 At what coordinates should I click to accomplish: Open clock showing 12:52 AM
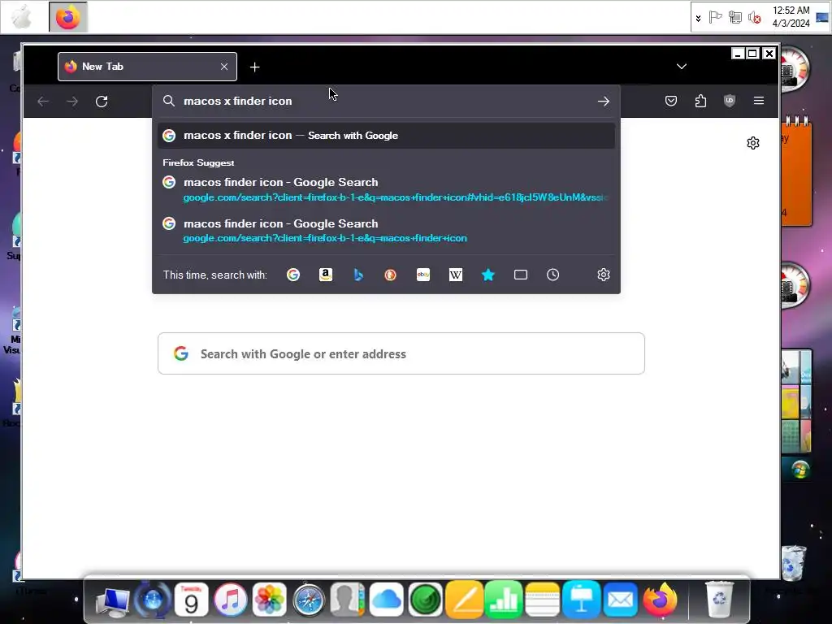coord(791,17)
